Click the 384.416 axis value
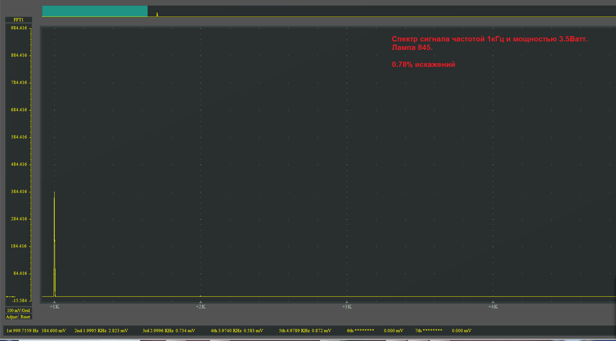Screen dimensions: 616x341 point(19,191)
